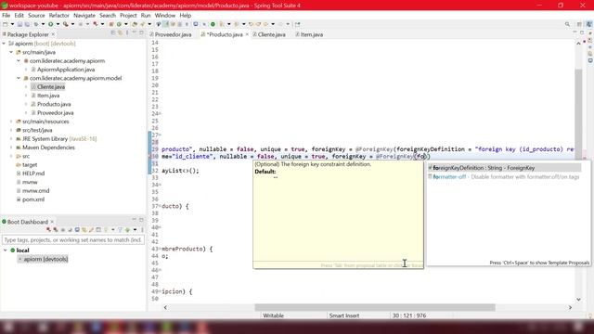
Task: Click the Boot Dashboard green power toolbar icon
Action: pyautogui.click(x=213, y=24)
